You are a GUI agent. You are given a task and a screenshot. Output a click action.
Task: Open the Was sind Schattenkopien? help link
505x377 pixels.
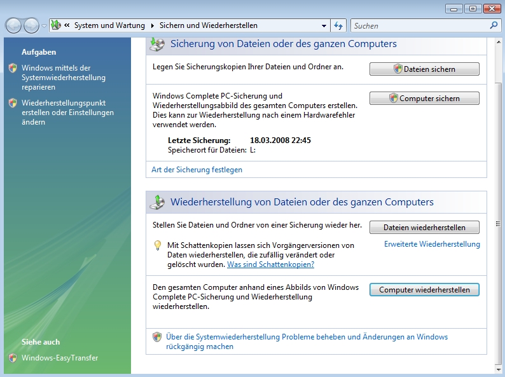coord(270,264)
